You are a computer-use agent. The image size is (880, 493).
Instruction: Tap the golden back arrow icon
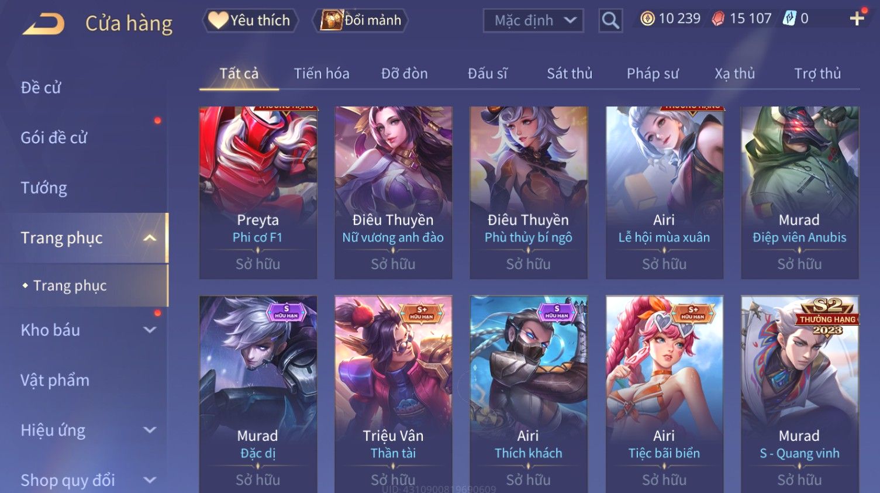pyautogui.click(x=44, y=23)
